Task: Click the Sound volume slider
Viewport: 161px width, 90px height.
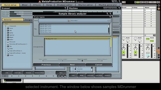Action: [21, 12]
